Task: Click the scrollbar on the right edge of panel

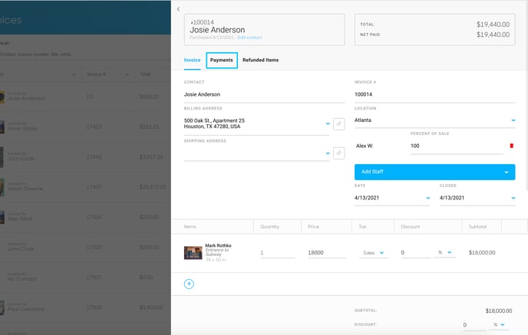Action: 526,97
